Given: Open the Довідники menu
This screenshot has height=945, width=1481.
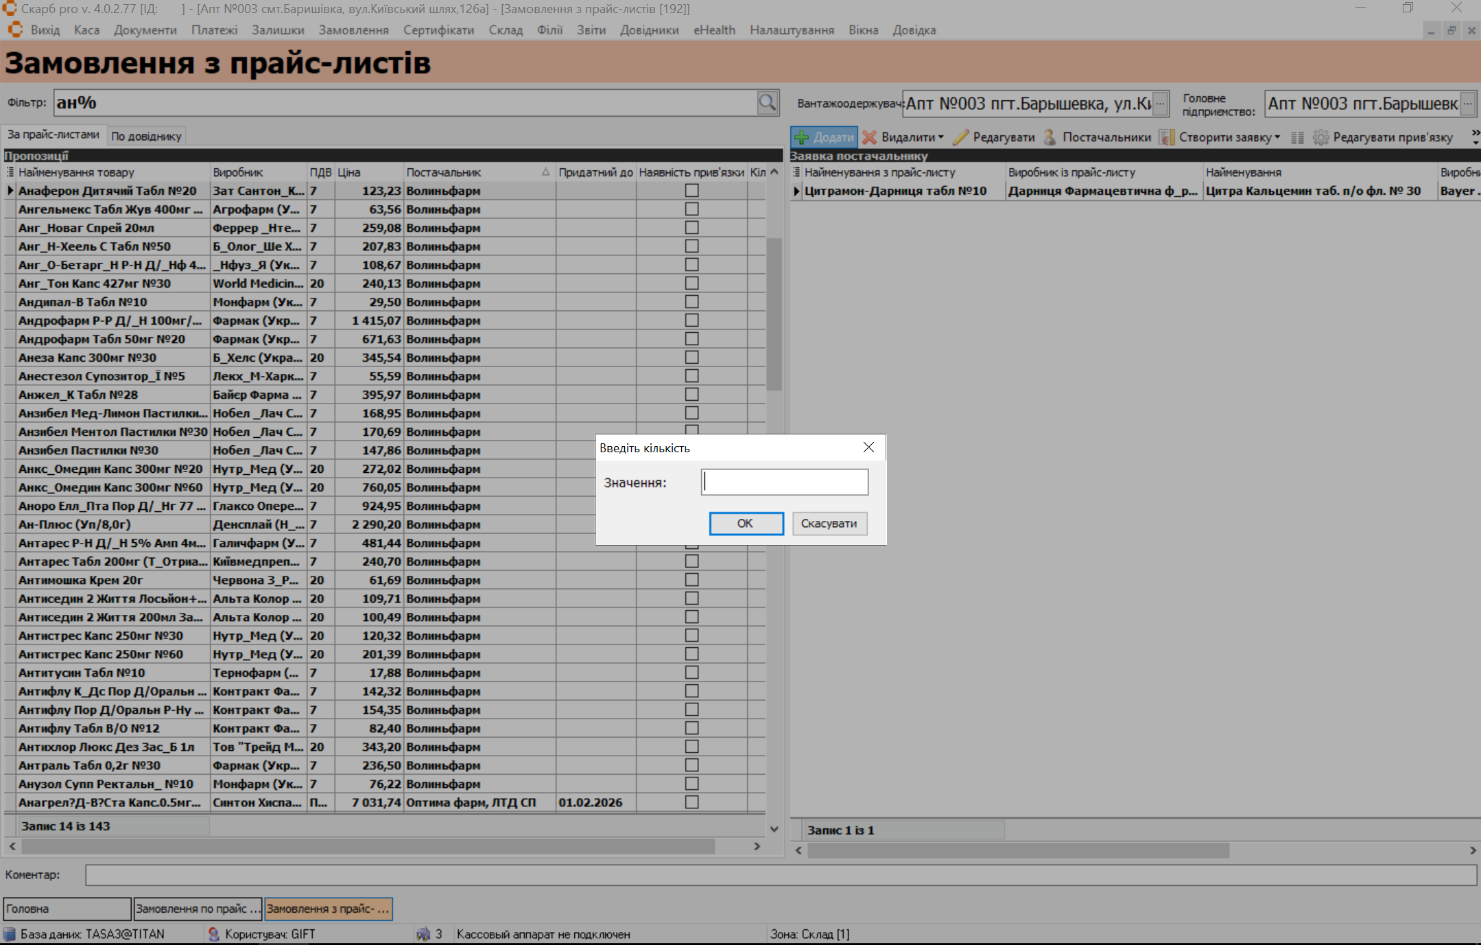Looking at the screenshot, I should pyautogui.click(x=649, y=30).
